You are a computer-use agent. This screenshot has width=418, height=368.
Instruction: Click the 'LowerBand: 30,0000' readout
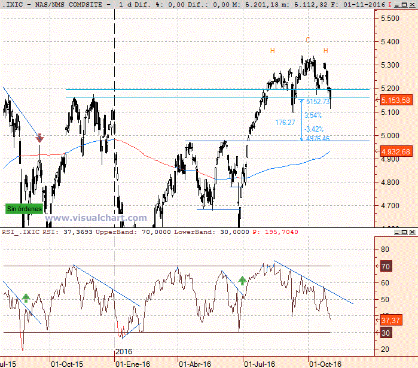212,232
